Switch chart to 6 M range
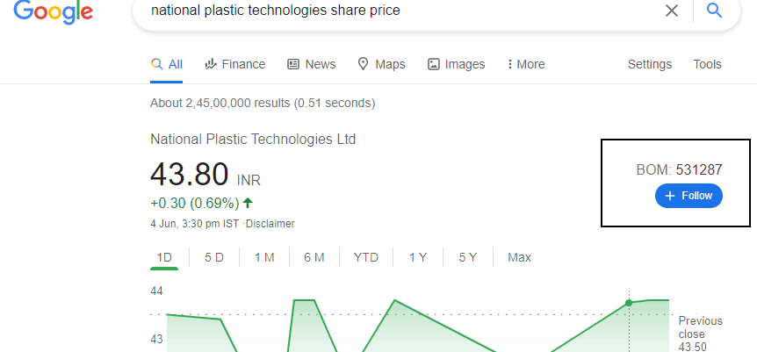Screen dimensions: 757x352 point(314,257)
